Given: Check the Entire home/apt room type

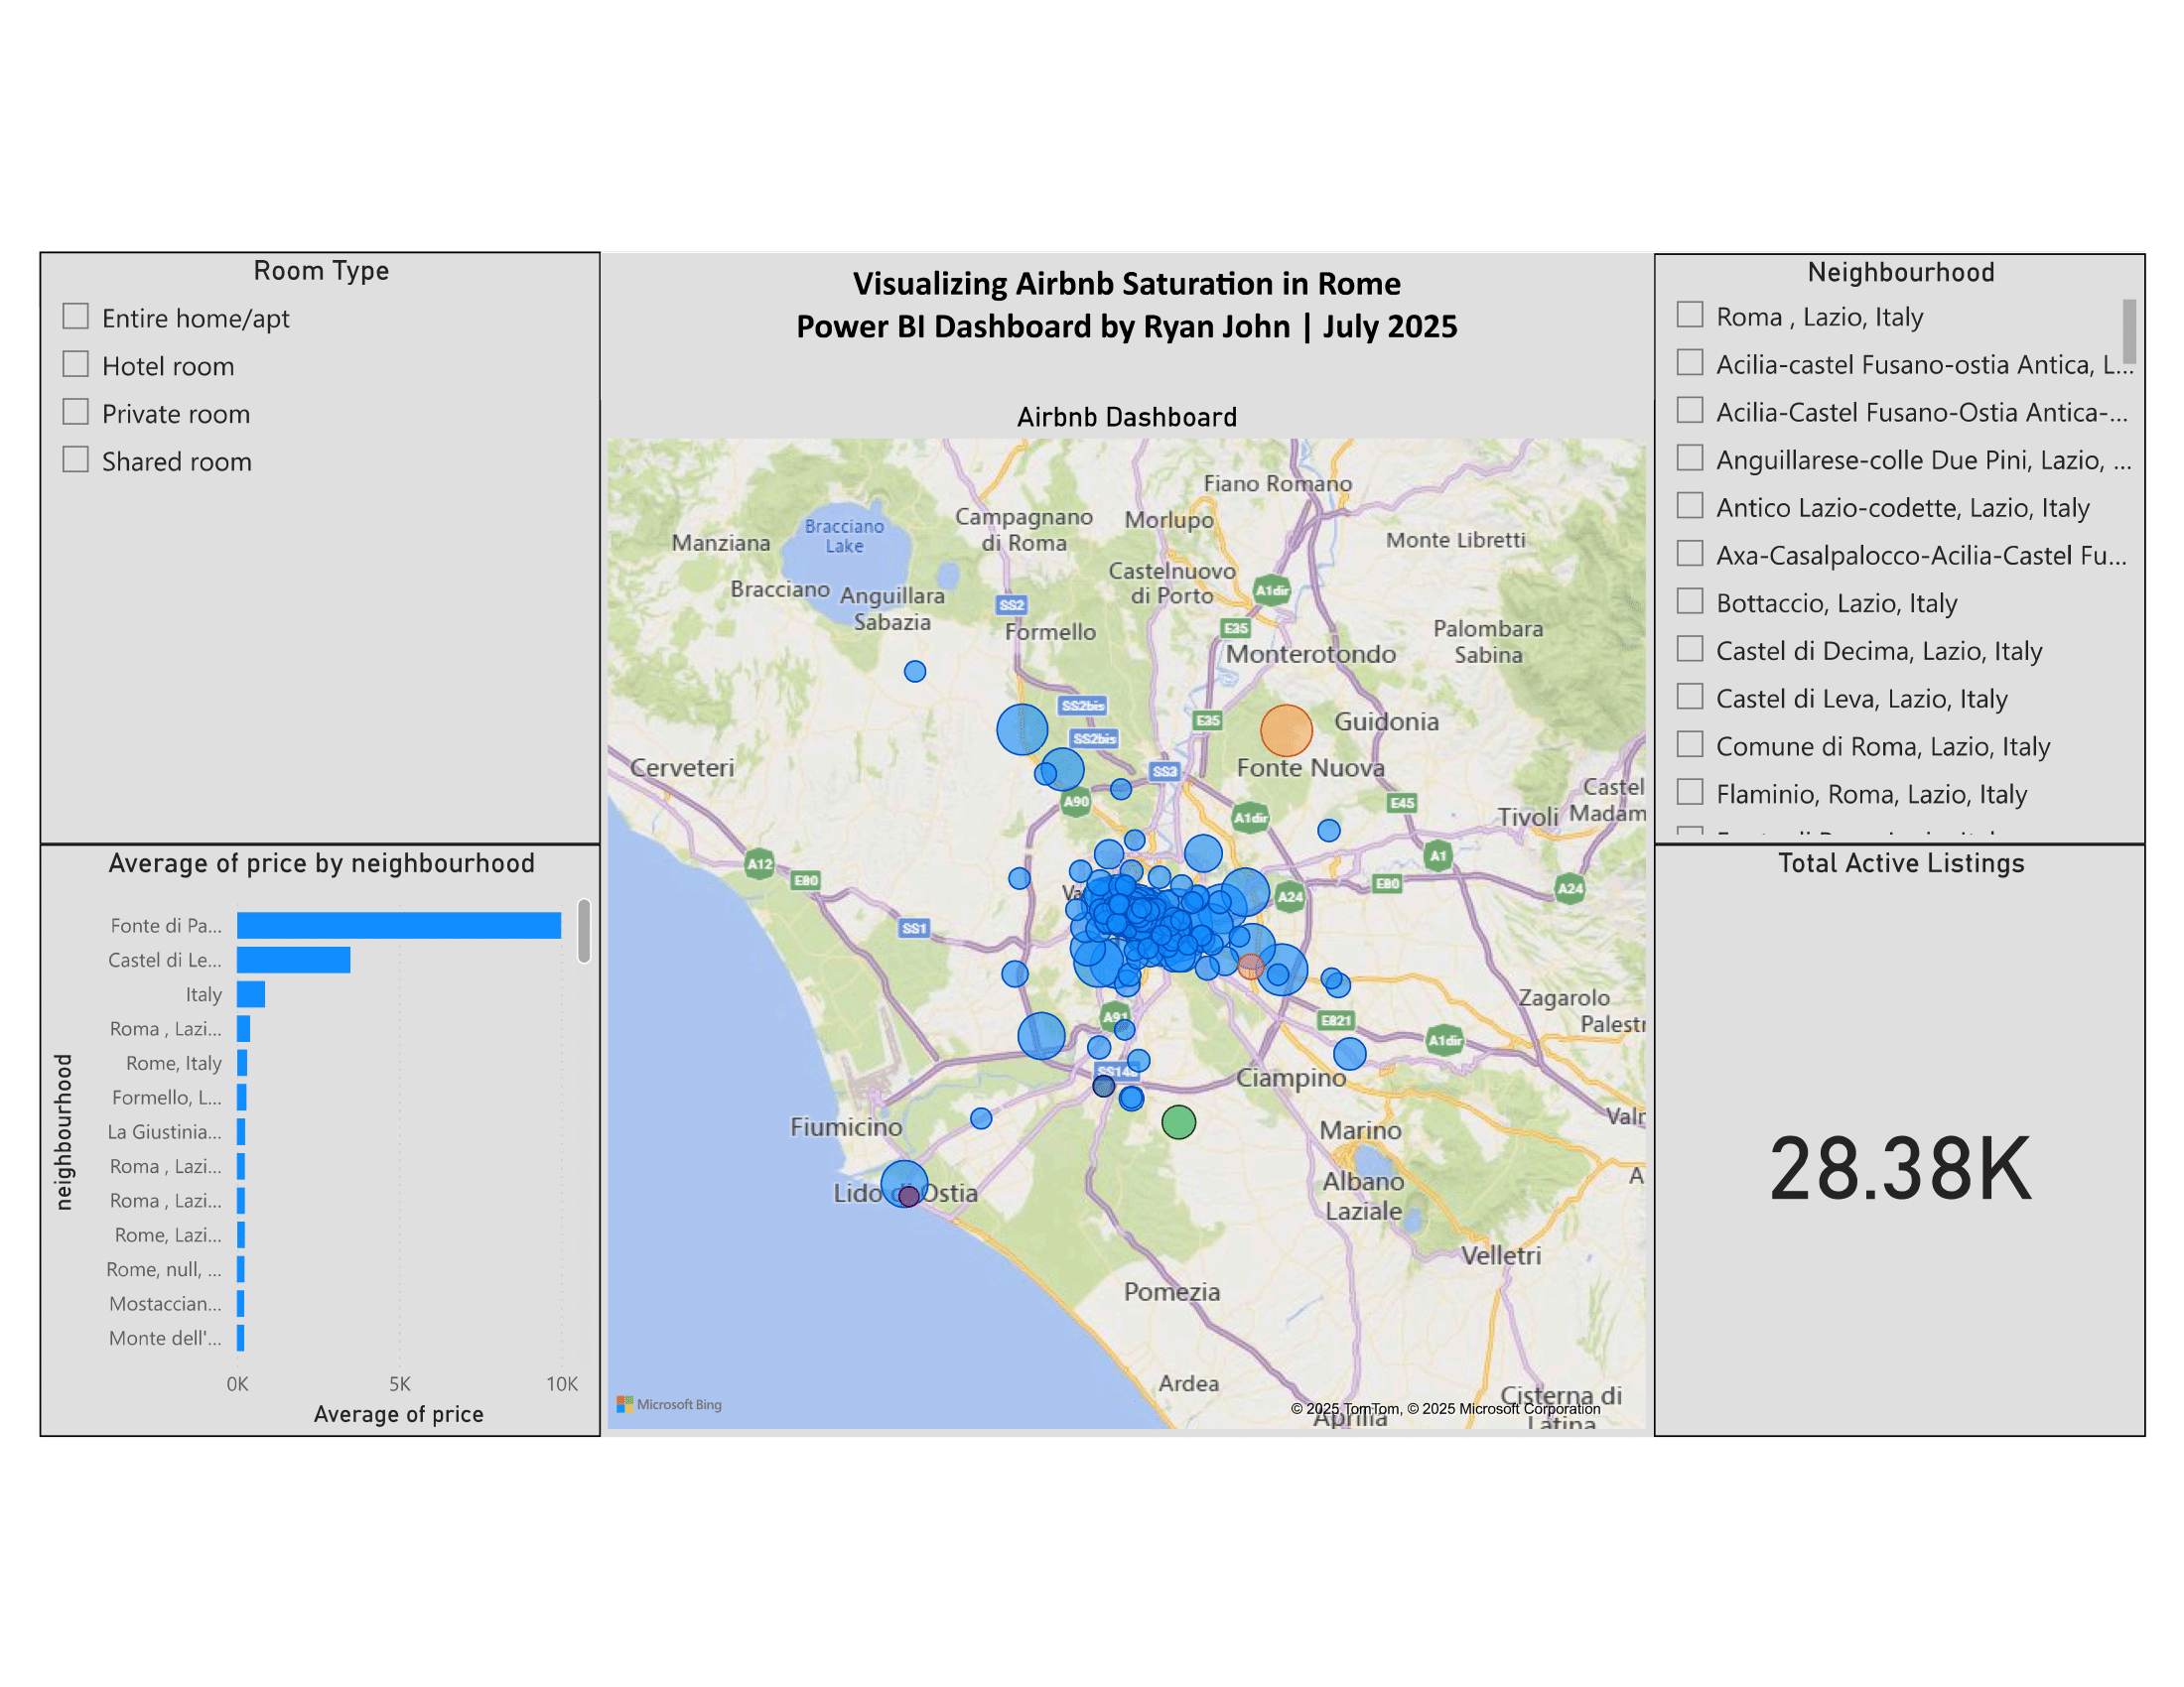Looking at the screenshot, I should (x=75, y=317).
